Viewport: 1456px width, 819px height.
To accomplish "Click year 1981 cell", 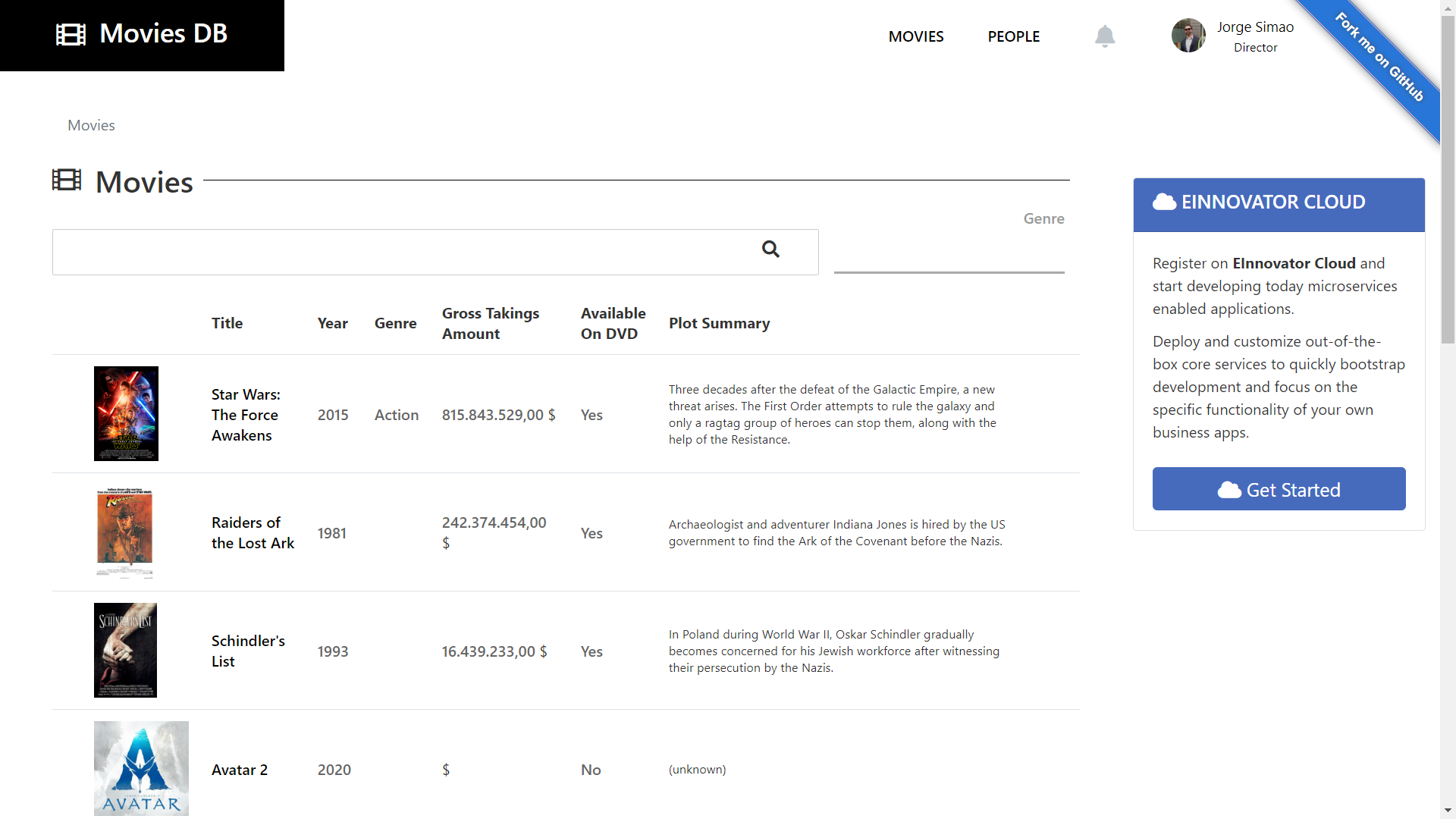I will click(x=331, y=533).
